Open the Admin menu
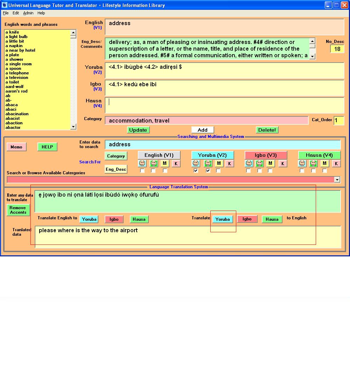 pos(28,13)
